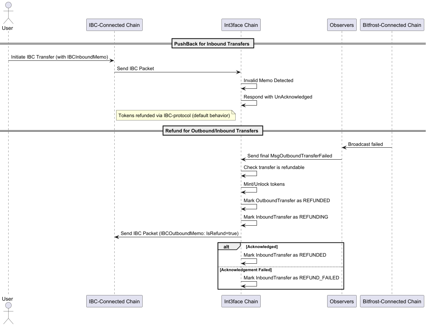Select the Observers participant at top
Viewport: 428px width, 326px height.
[x=341, y=25]
